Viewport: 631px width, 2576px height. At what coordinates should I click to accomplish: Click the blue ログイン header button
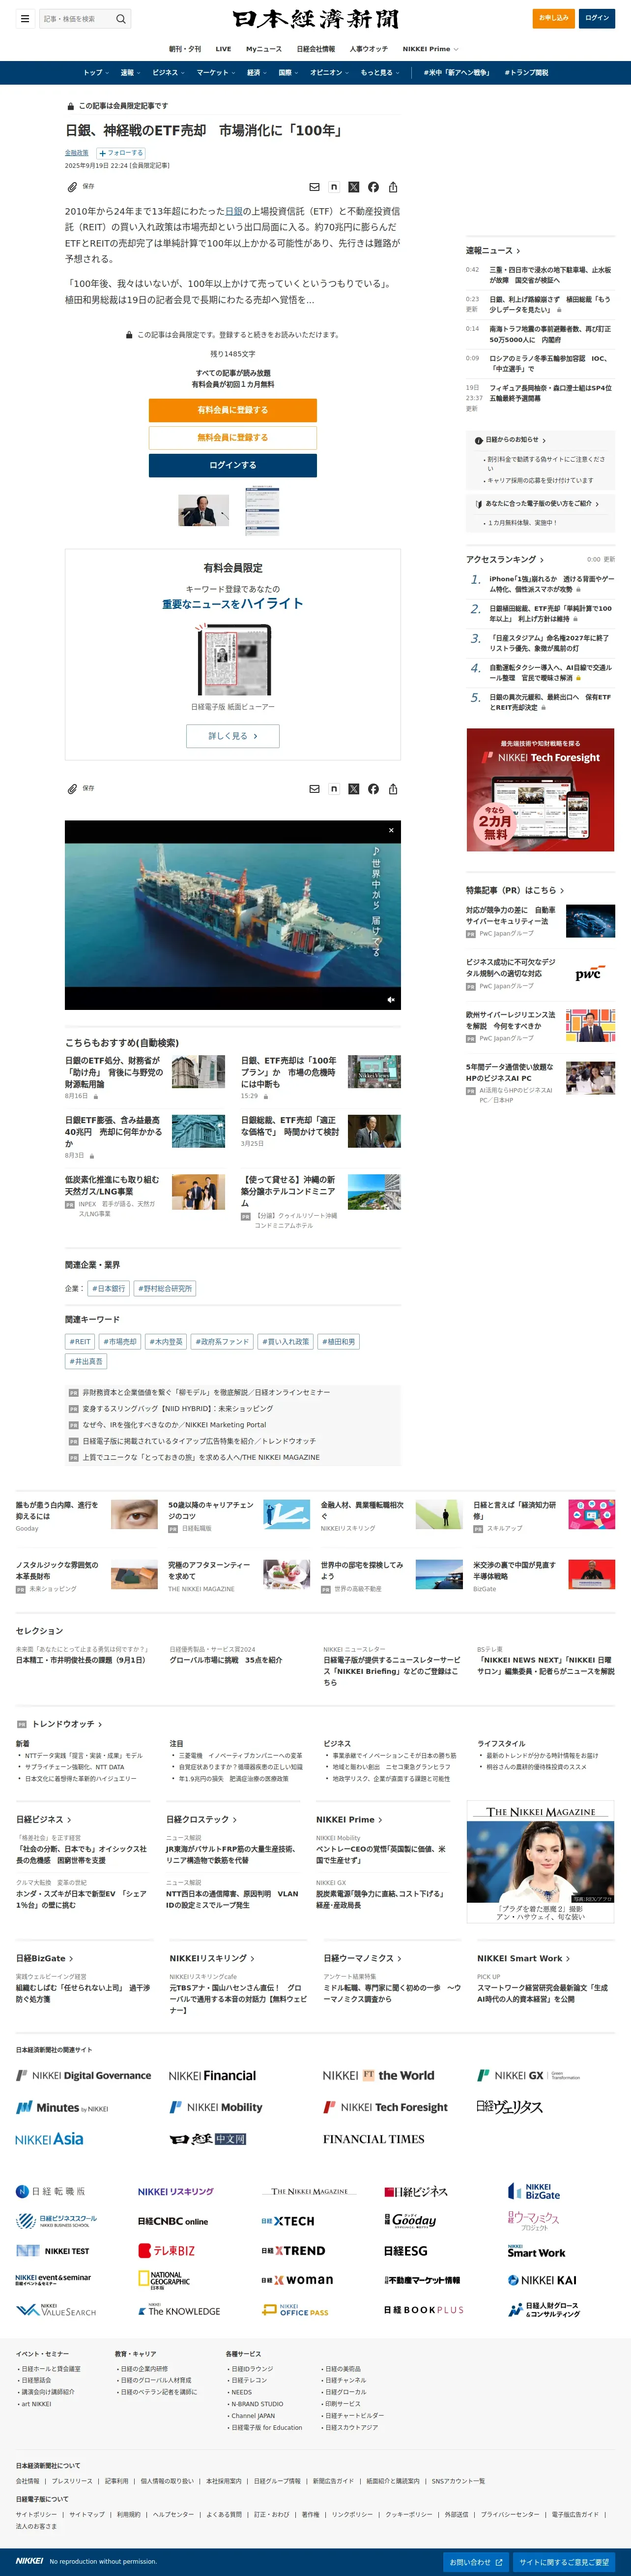[597, 18]
